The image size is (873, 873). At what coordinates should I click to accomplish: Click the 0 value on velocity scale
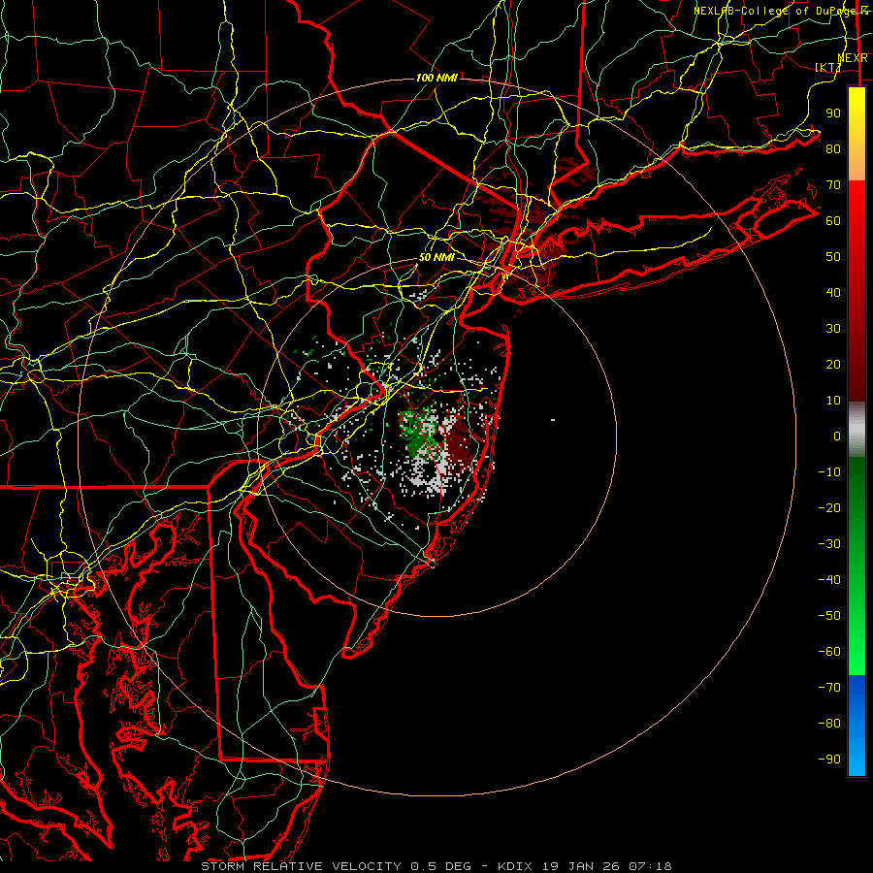(837, 436)
